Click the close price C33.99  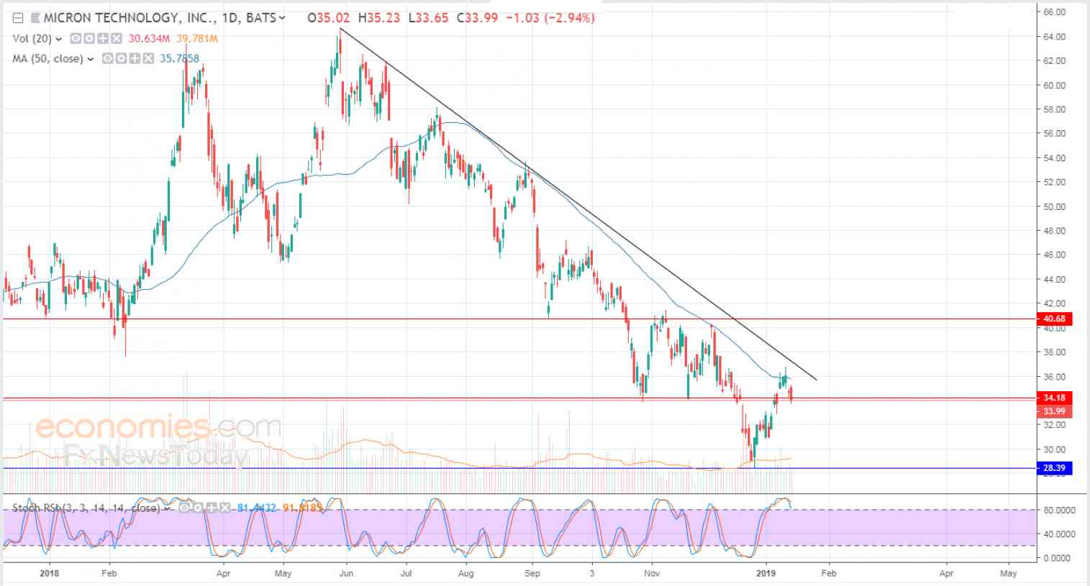[477, 18]
